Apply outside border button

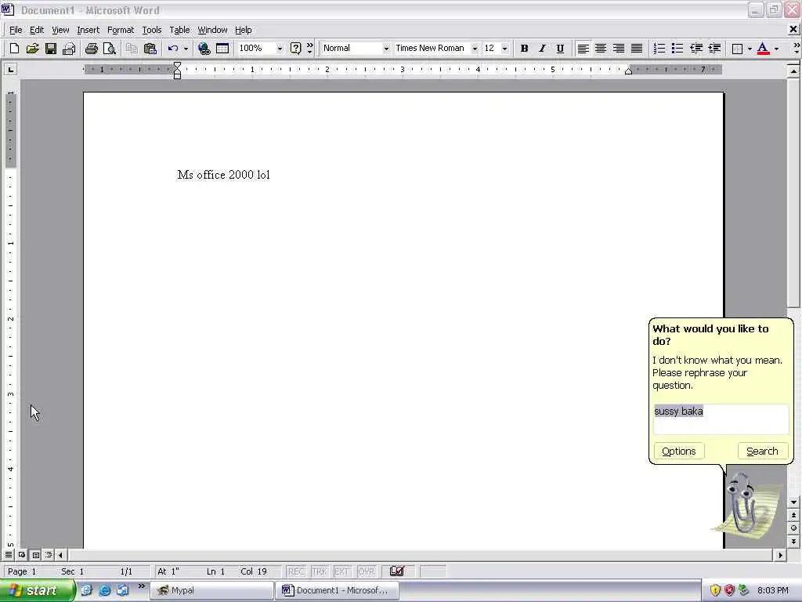[x=737, y=49]
